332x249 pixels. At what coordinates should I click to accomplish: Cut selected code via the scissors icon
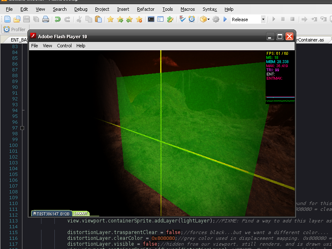coord(78,19)
